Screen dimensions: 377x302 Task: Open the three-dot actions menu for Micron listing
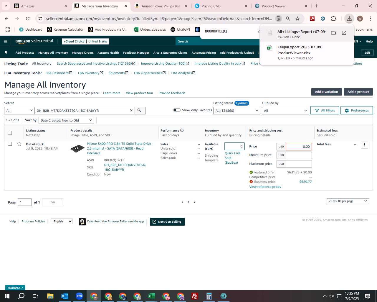tap(364, 145)
